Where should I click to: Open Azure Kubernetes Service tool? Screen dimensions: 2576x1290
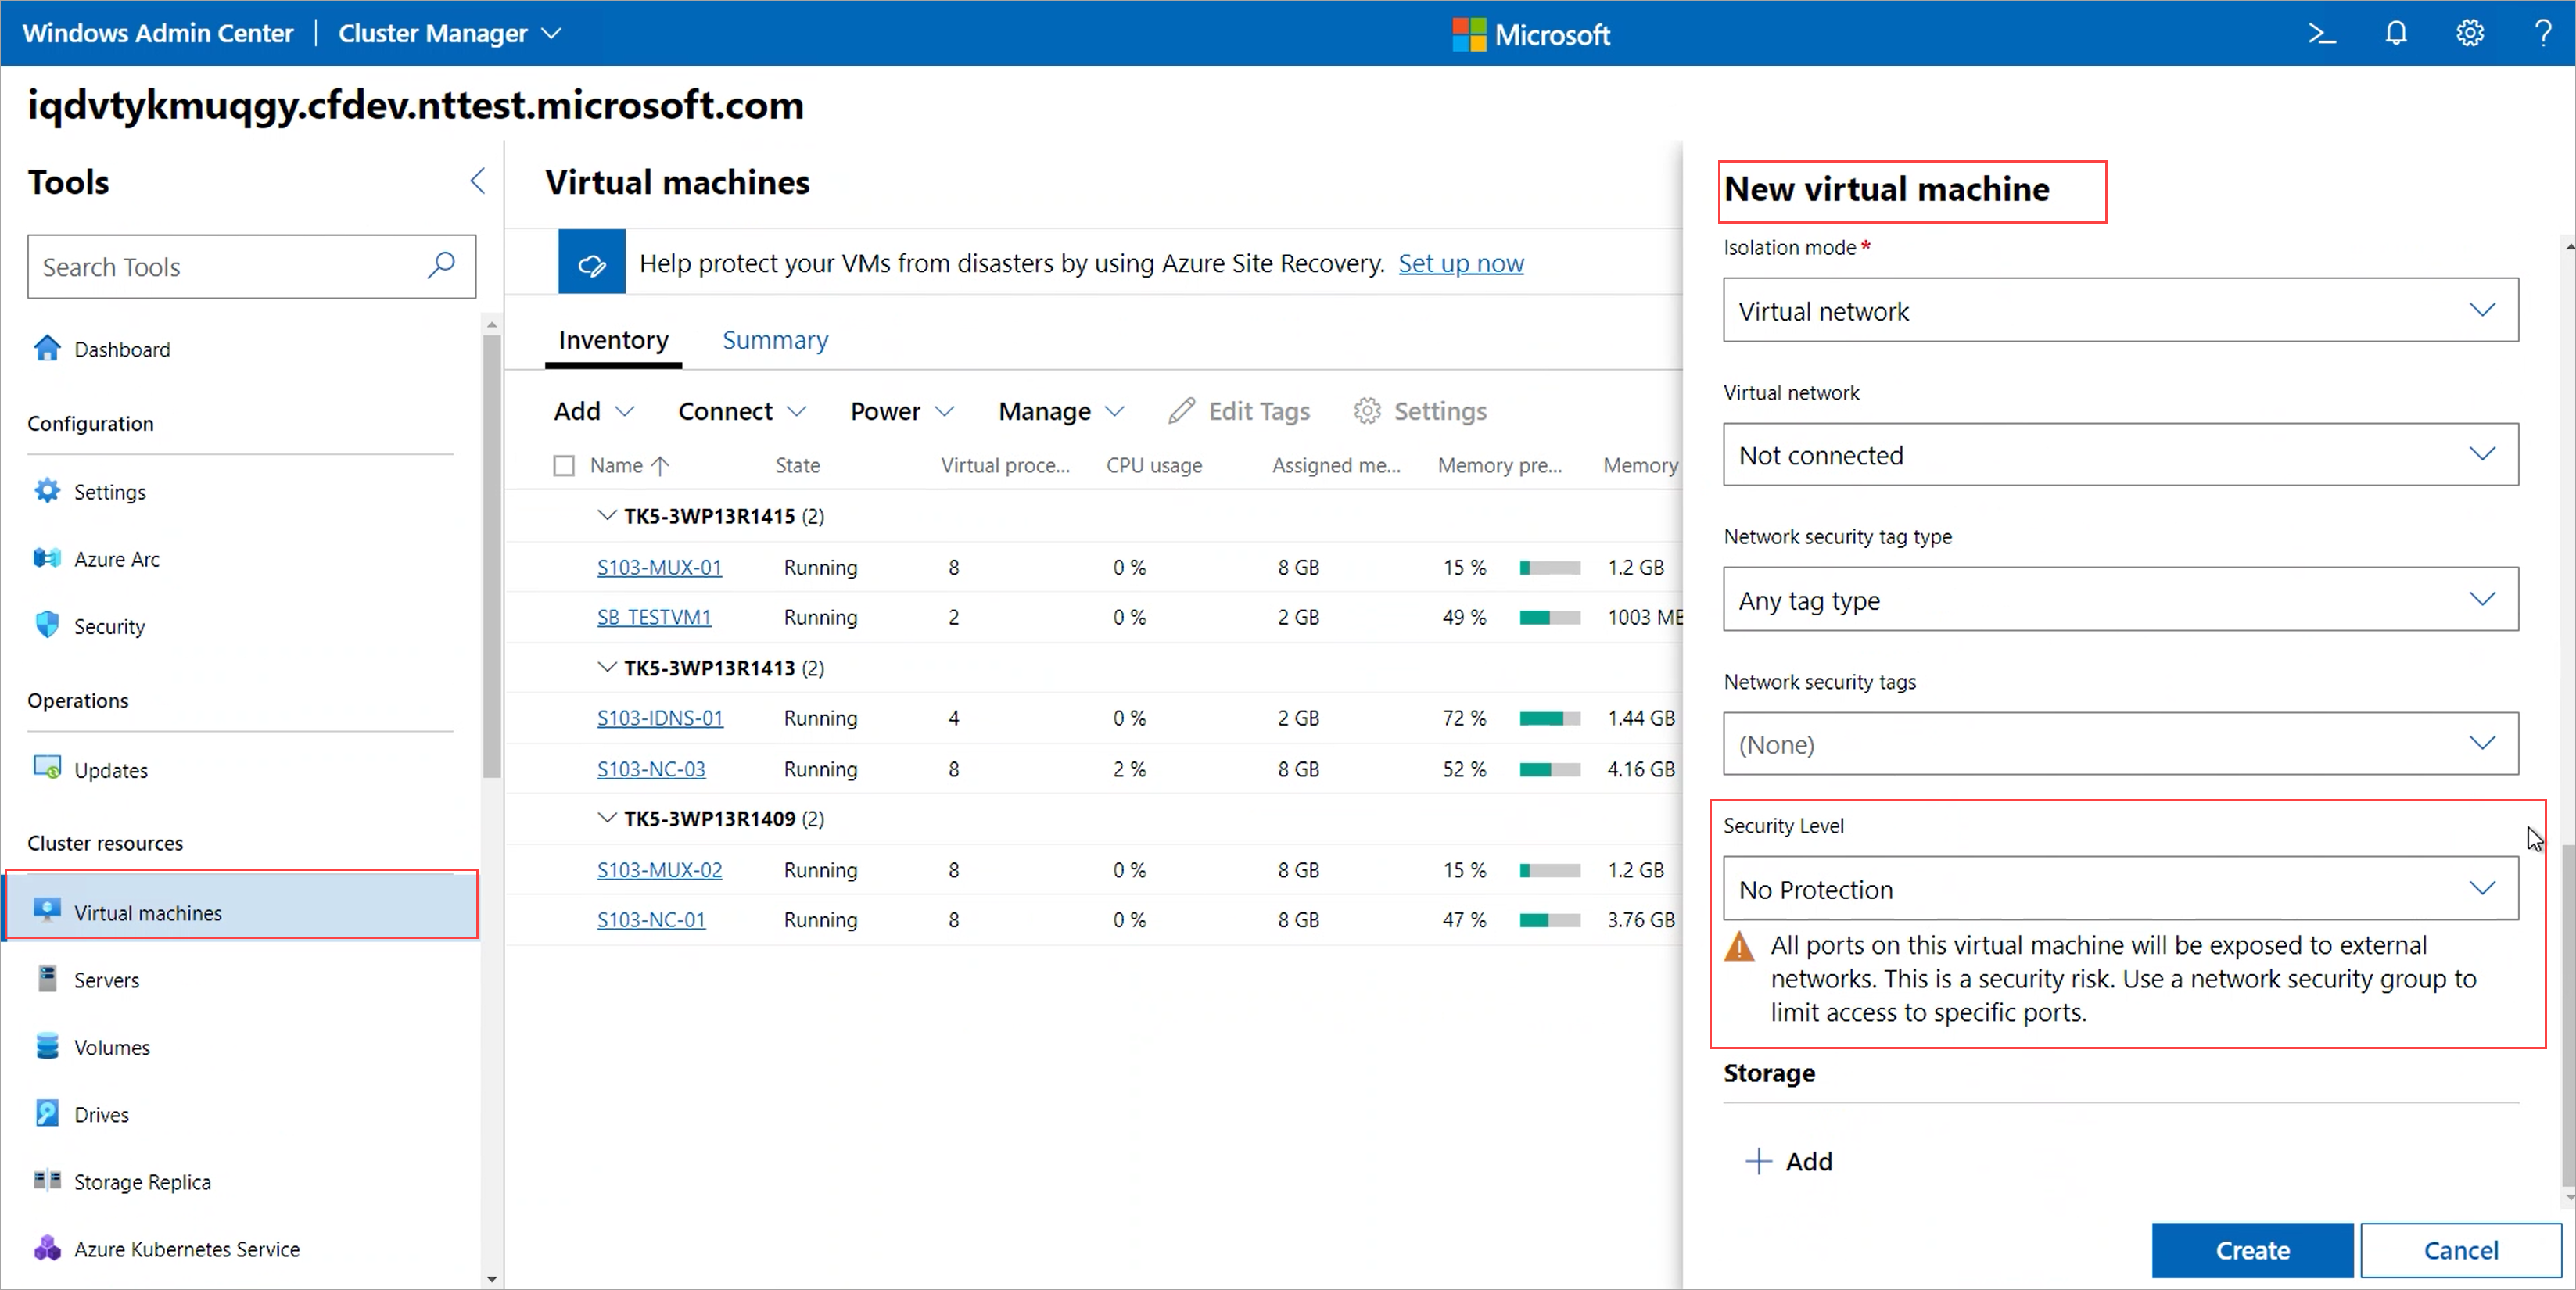186,1249
